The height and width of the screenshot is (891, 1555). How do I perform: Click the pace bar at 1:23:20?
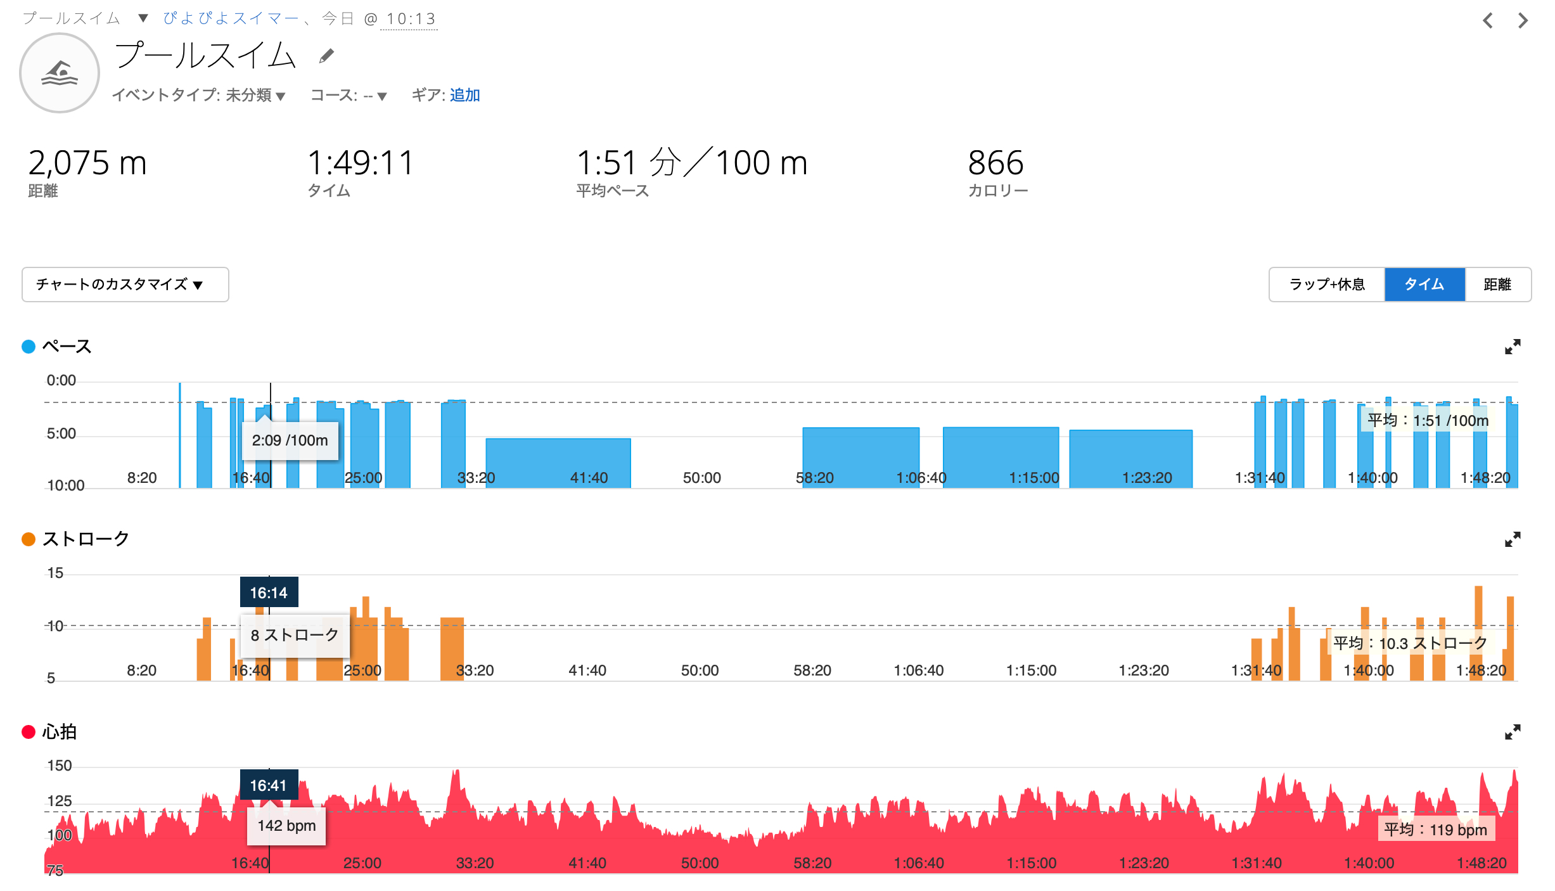[x=1130, y=459]
